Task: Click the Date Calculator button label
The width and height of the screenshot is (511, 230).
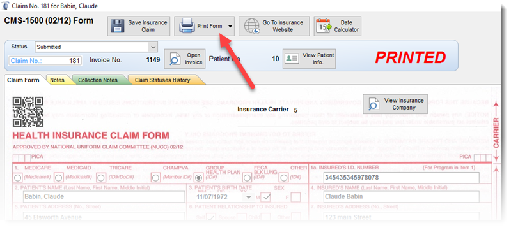Action: click(346, 26)
